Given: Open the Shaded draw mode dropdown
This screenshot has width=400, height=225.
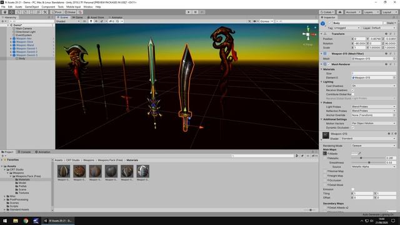Looking at the screenshot, I should [x=68, y=21].
